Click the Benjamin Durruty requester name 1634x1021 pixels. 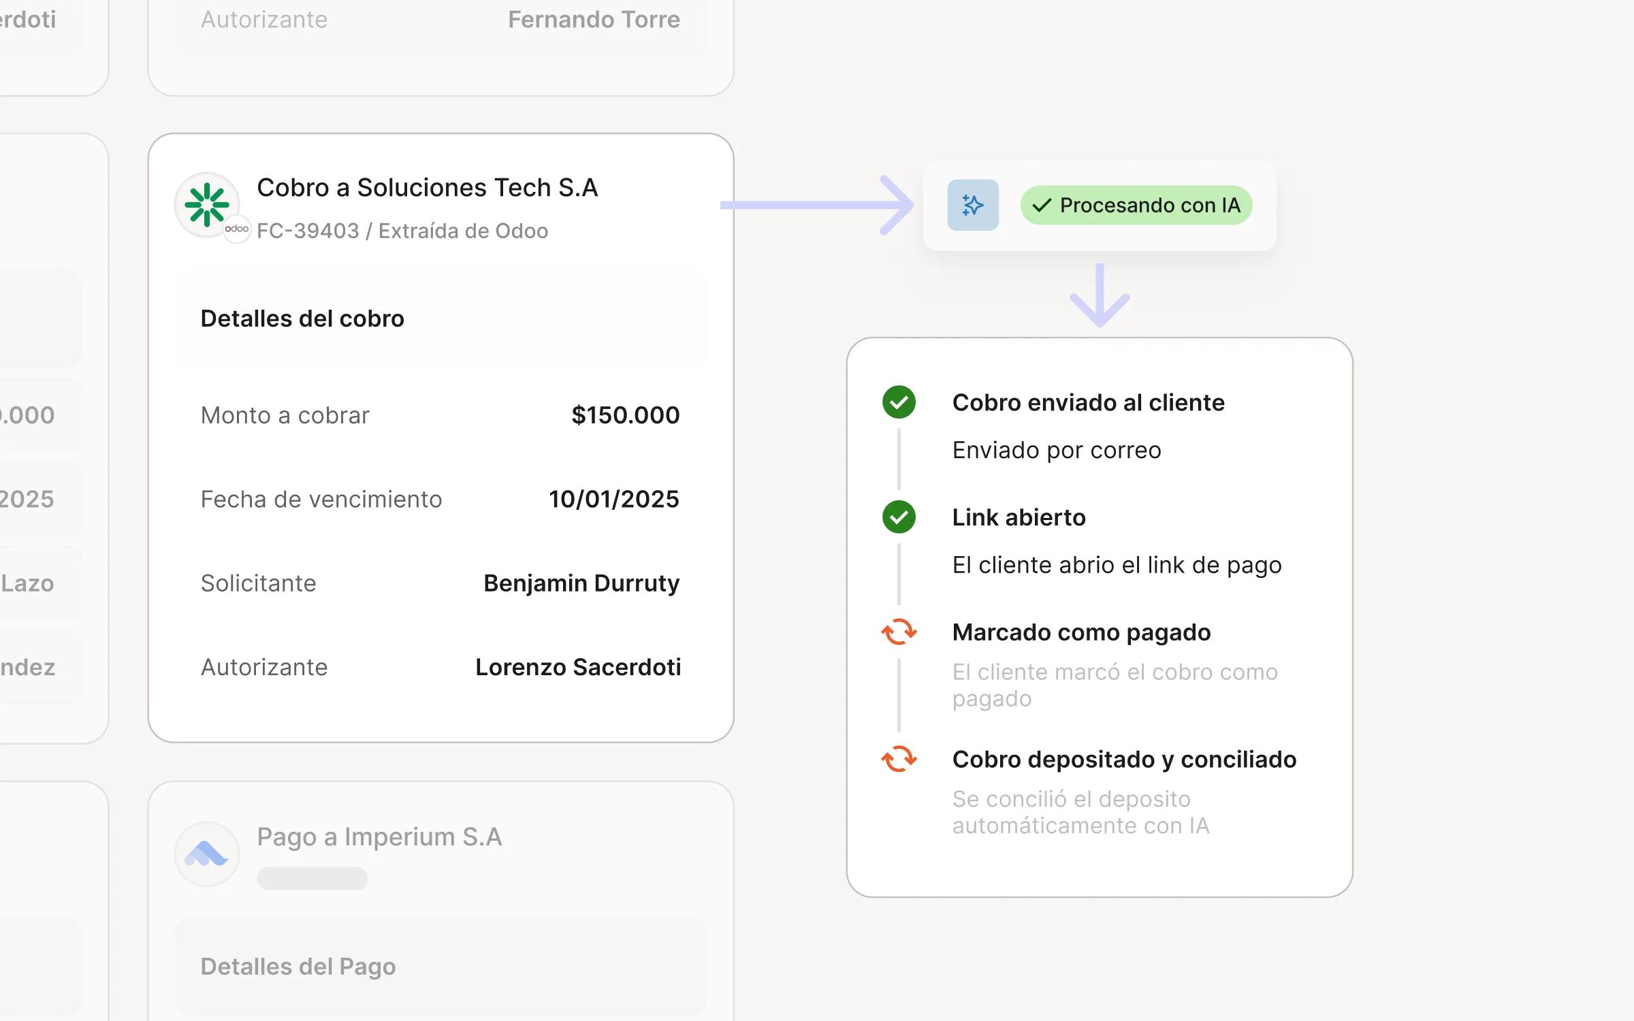[x=581, y=583]
